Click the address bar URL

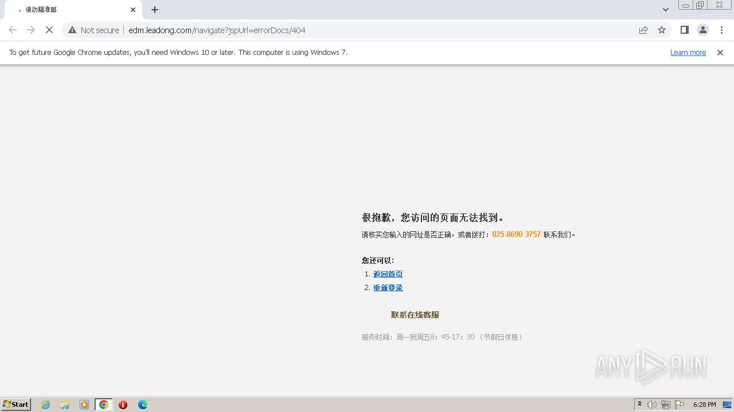(217, 30)
